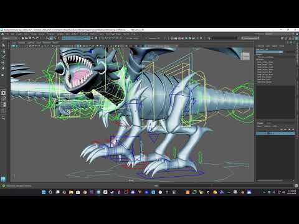Toggle the display layer visibility box
This screenshot has width=299, height=224.
click(258, 133)
